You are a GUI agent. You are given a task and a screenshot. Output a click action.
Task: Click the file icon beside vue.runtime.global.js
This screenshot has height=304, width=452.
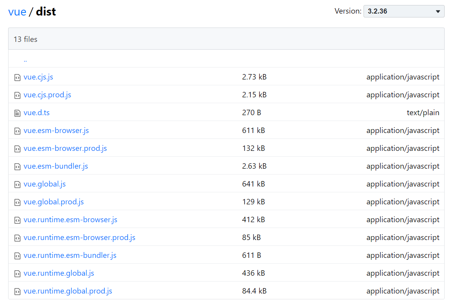tap(17, 274)
